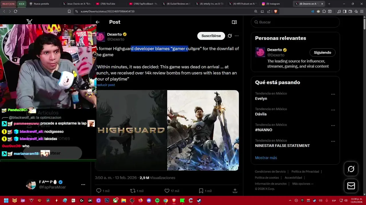Click the bookmark icon in address bar
The width and height of the screenshot is (366, 205).
click(x=69, y=11)
